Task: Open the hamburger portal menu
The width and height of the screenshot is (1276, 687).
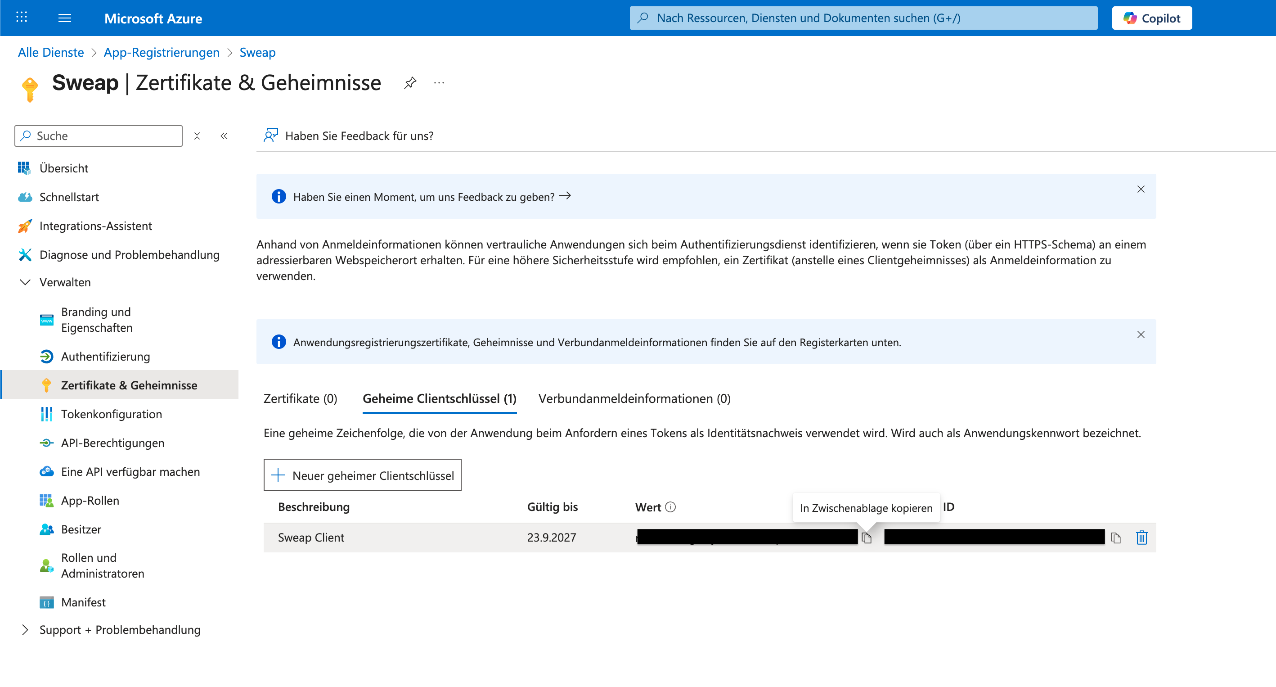Action: (64, 18)
